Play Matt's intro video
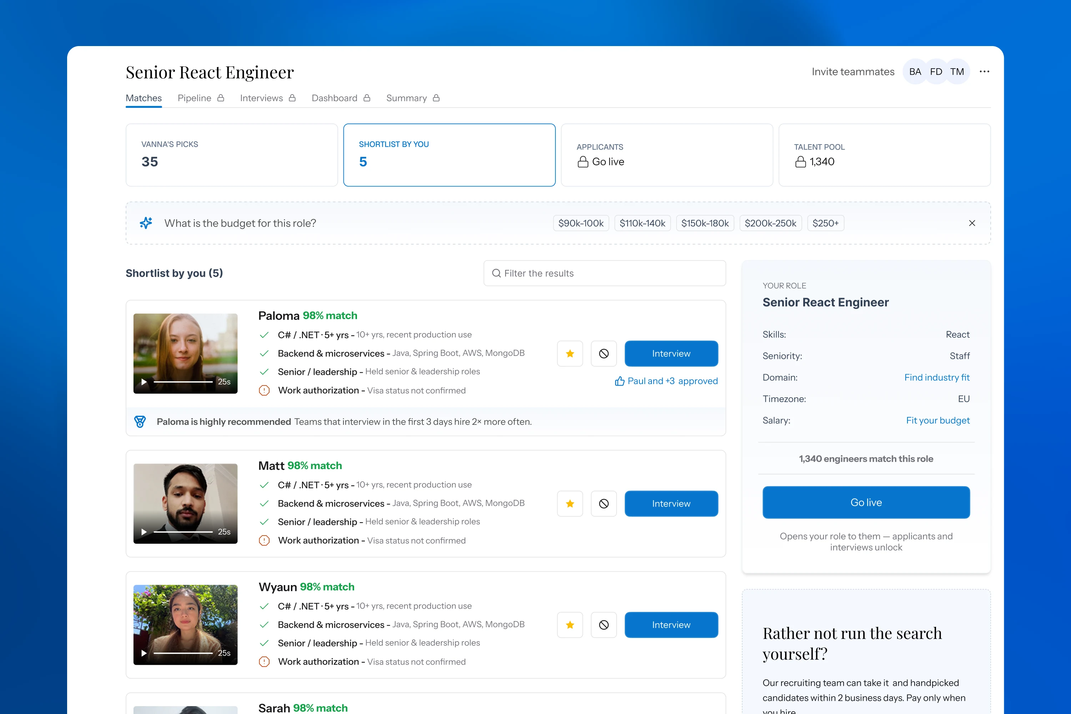Image resolution: width=1071 pixels, height=714 pixels. 144,532
